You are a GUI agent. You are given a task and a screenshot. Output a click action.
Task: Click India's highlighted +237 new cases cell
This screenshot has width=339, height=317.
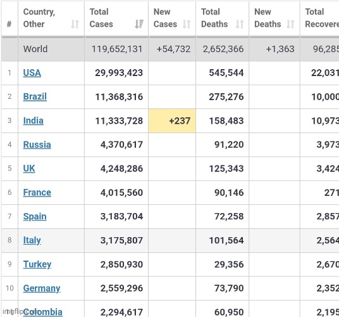pyautogui.click(x=172, y=120)
